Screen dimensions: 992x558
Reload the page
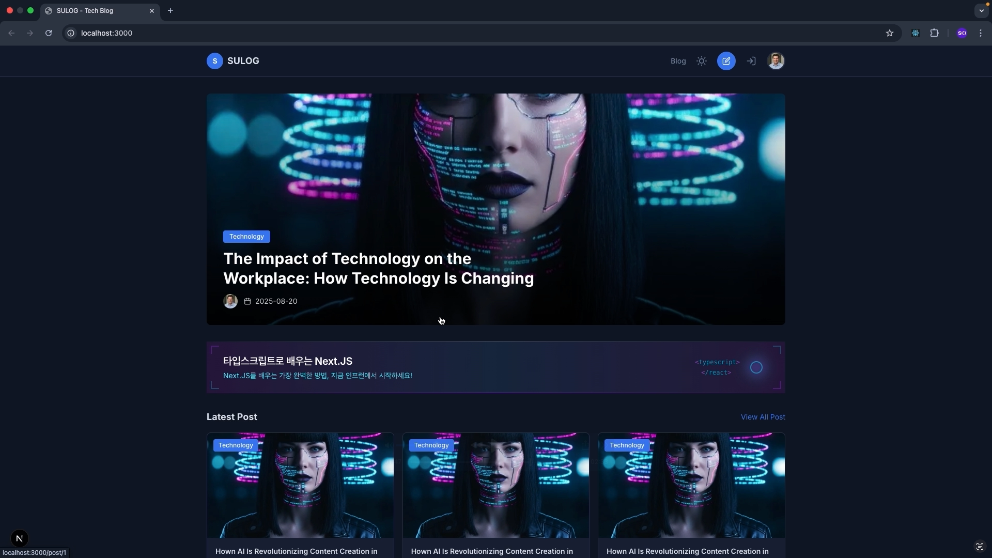[x=49, y=33]
